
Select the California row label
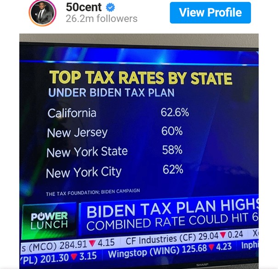pyautogui.click(x=72, y=113)
